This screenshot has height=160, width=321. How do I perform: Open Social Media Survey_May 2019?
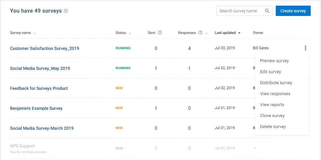point(40,68)
